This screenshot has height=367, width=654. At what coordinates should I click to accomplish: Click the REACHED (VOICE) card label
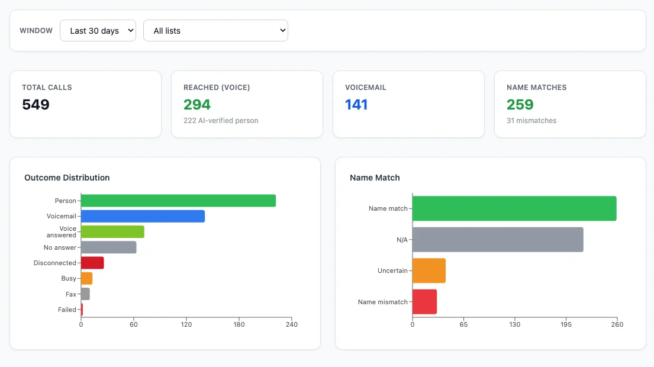pyautogui.click(x=217, y=88)
